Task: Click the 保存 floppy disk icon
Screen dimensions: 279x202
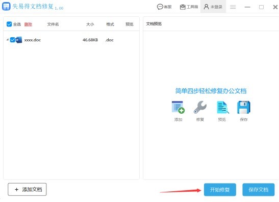Action: click(x=244, y=107)
